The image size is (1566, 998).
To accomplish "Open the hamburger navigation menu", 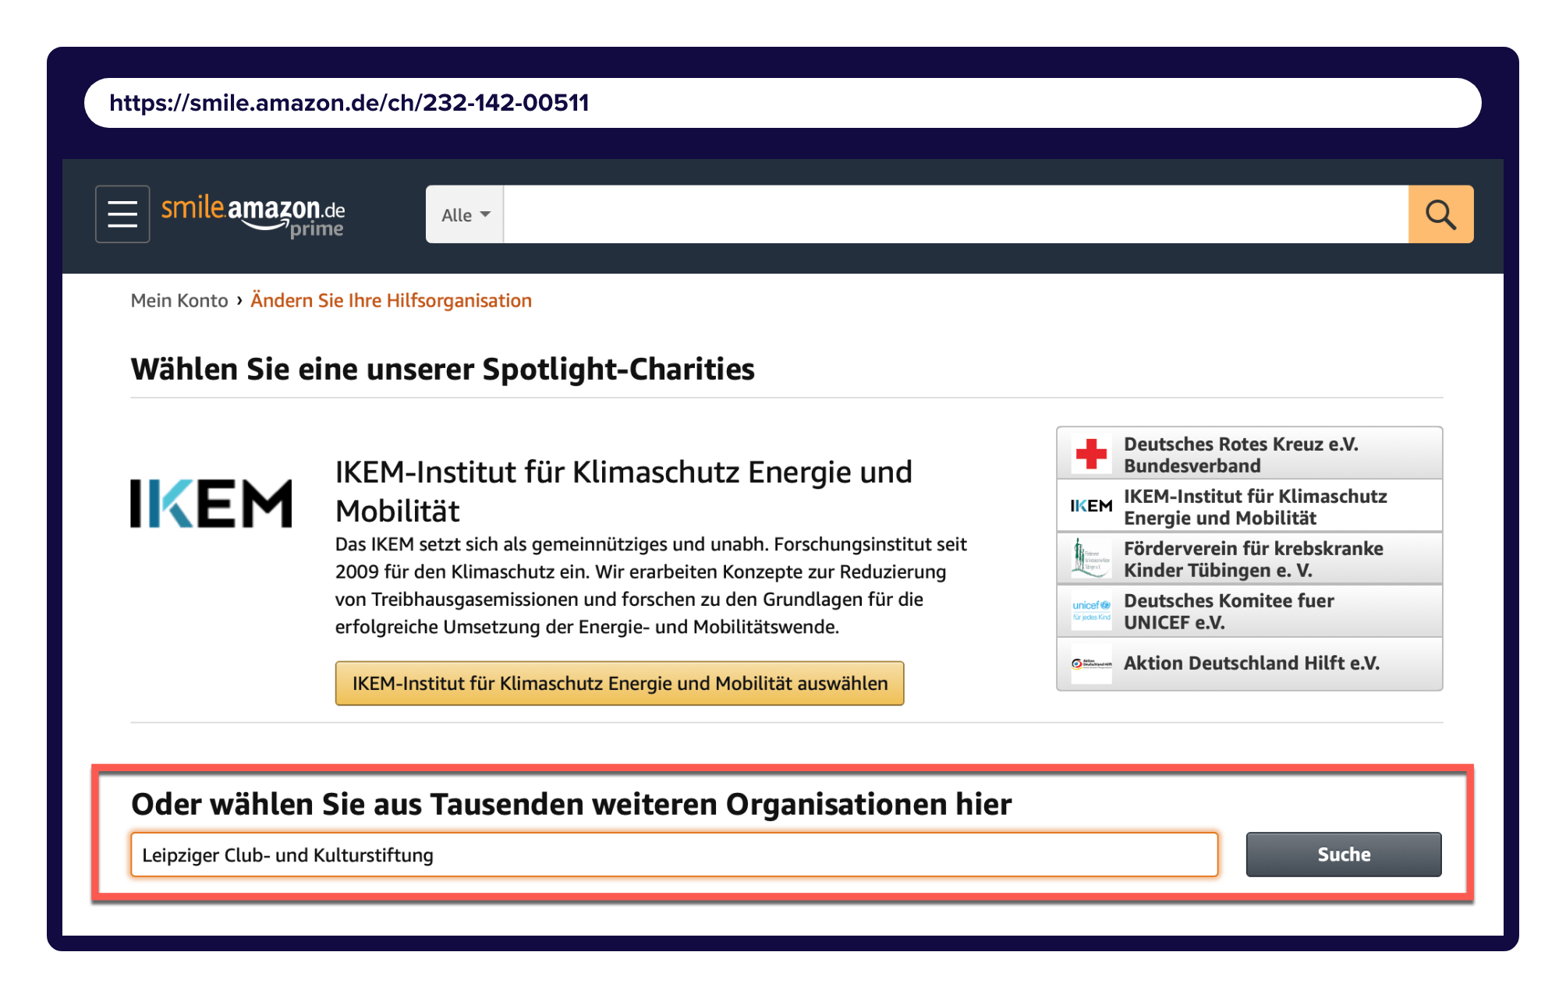I will coord(122,214).
